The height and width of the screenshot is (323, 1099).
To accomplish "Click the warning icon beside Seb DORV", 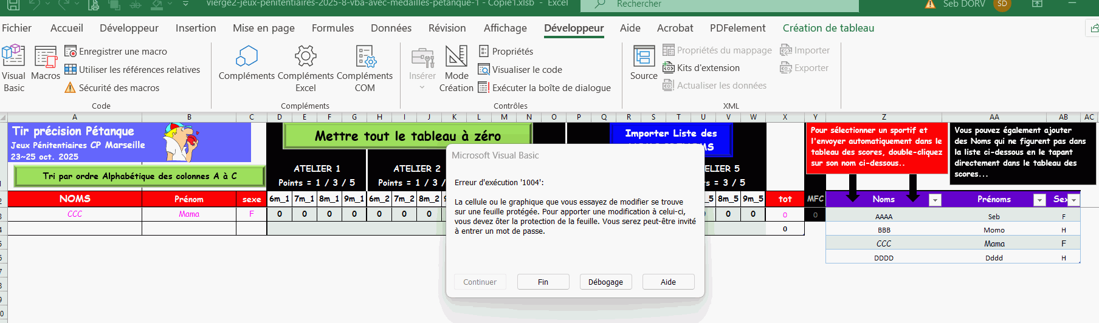I will point(930,4).
